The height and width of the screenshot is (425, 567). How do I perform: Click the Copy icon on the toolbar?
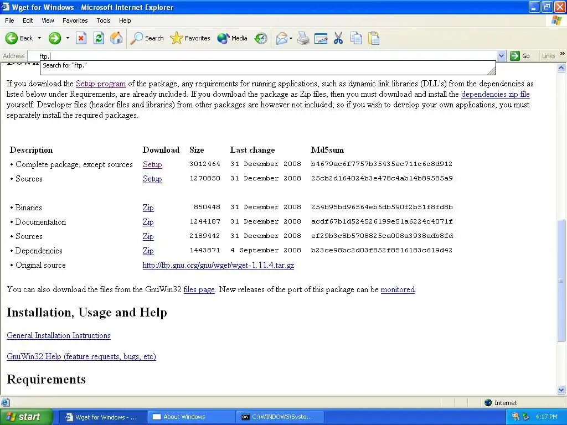click(356, 38)
